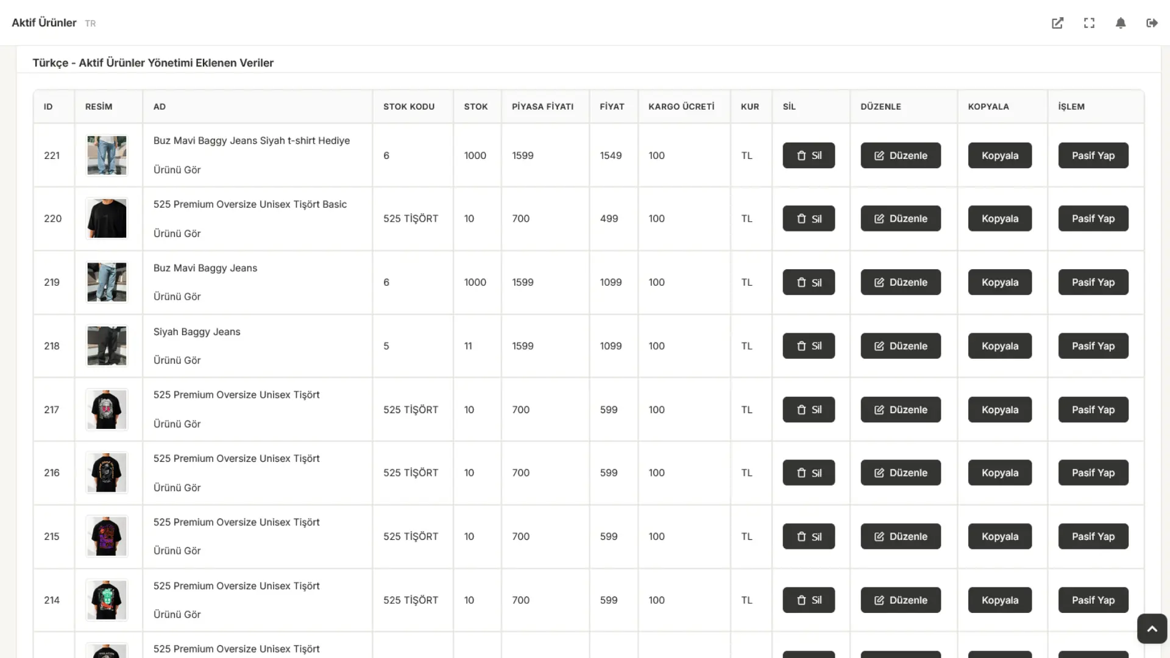1170x658 pixels.
Task: Open Düzenle for product 216
Action: [901, 473]
